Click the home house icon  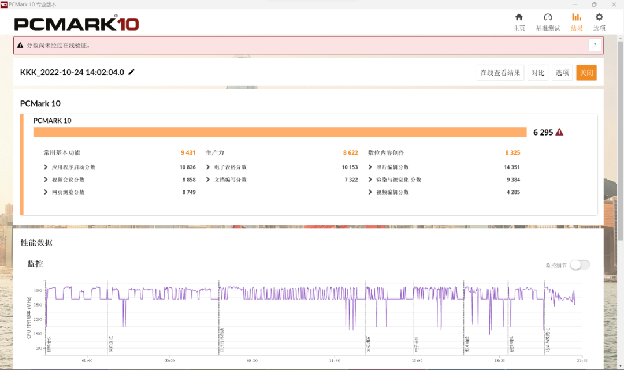coord(519,17)
